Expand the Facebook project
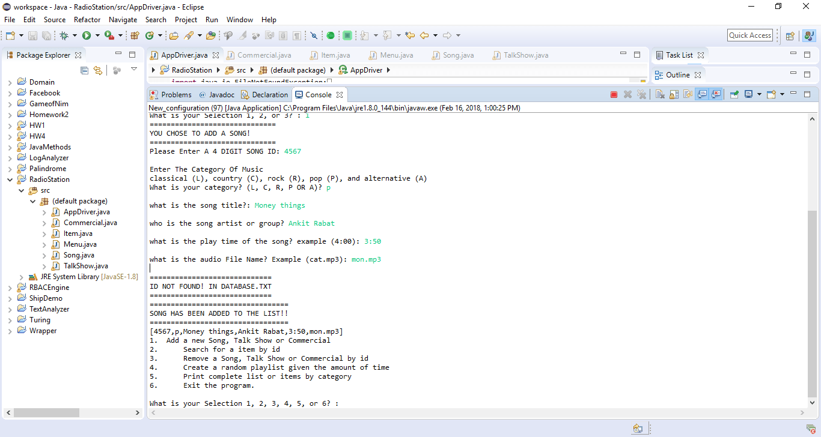This screenshot has height=437, width=821. click(x=10, y=93)
